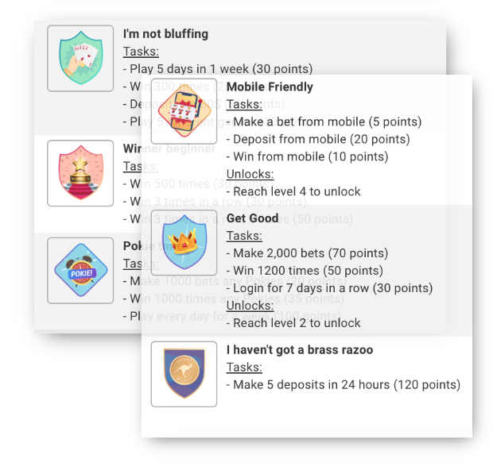The image size is (493, 470).
Task: Select "Make 2,000 bets (70 points)" task
Action: 307,253
